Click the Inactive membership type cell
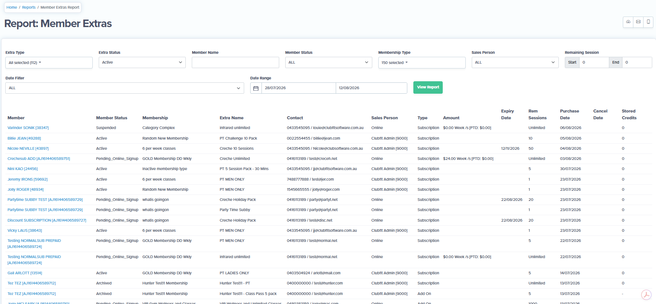Viewport: 656px width, 304px height. (x=165, y=169)
